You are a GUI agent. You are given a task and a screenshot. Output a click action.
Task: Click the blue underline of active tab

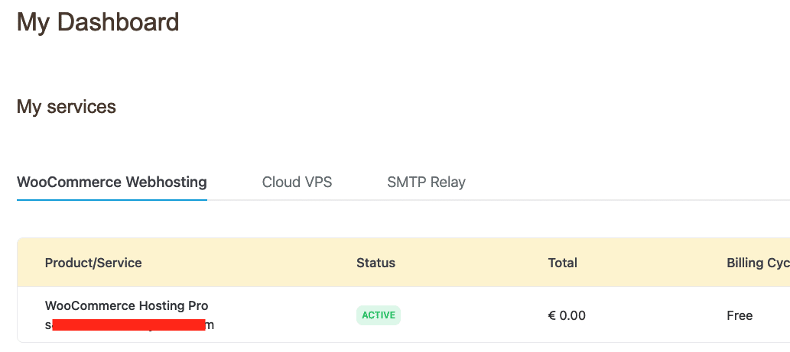tap(112, 200)
